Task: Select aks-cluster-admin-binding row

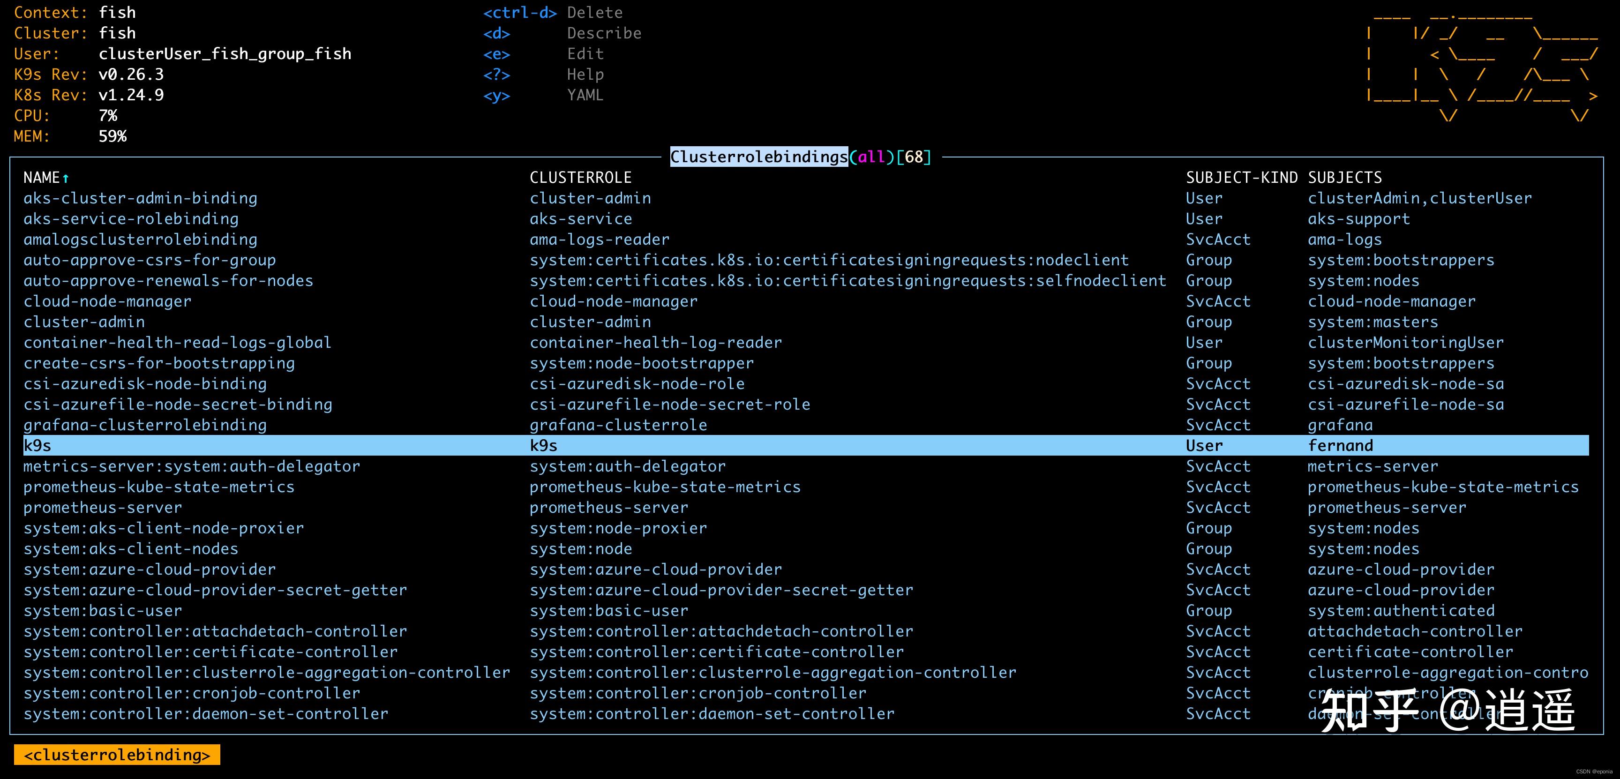Action: pyautogui.click(x=140, y=199)
